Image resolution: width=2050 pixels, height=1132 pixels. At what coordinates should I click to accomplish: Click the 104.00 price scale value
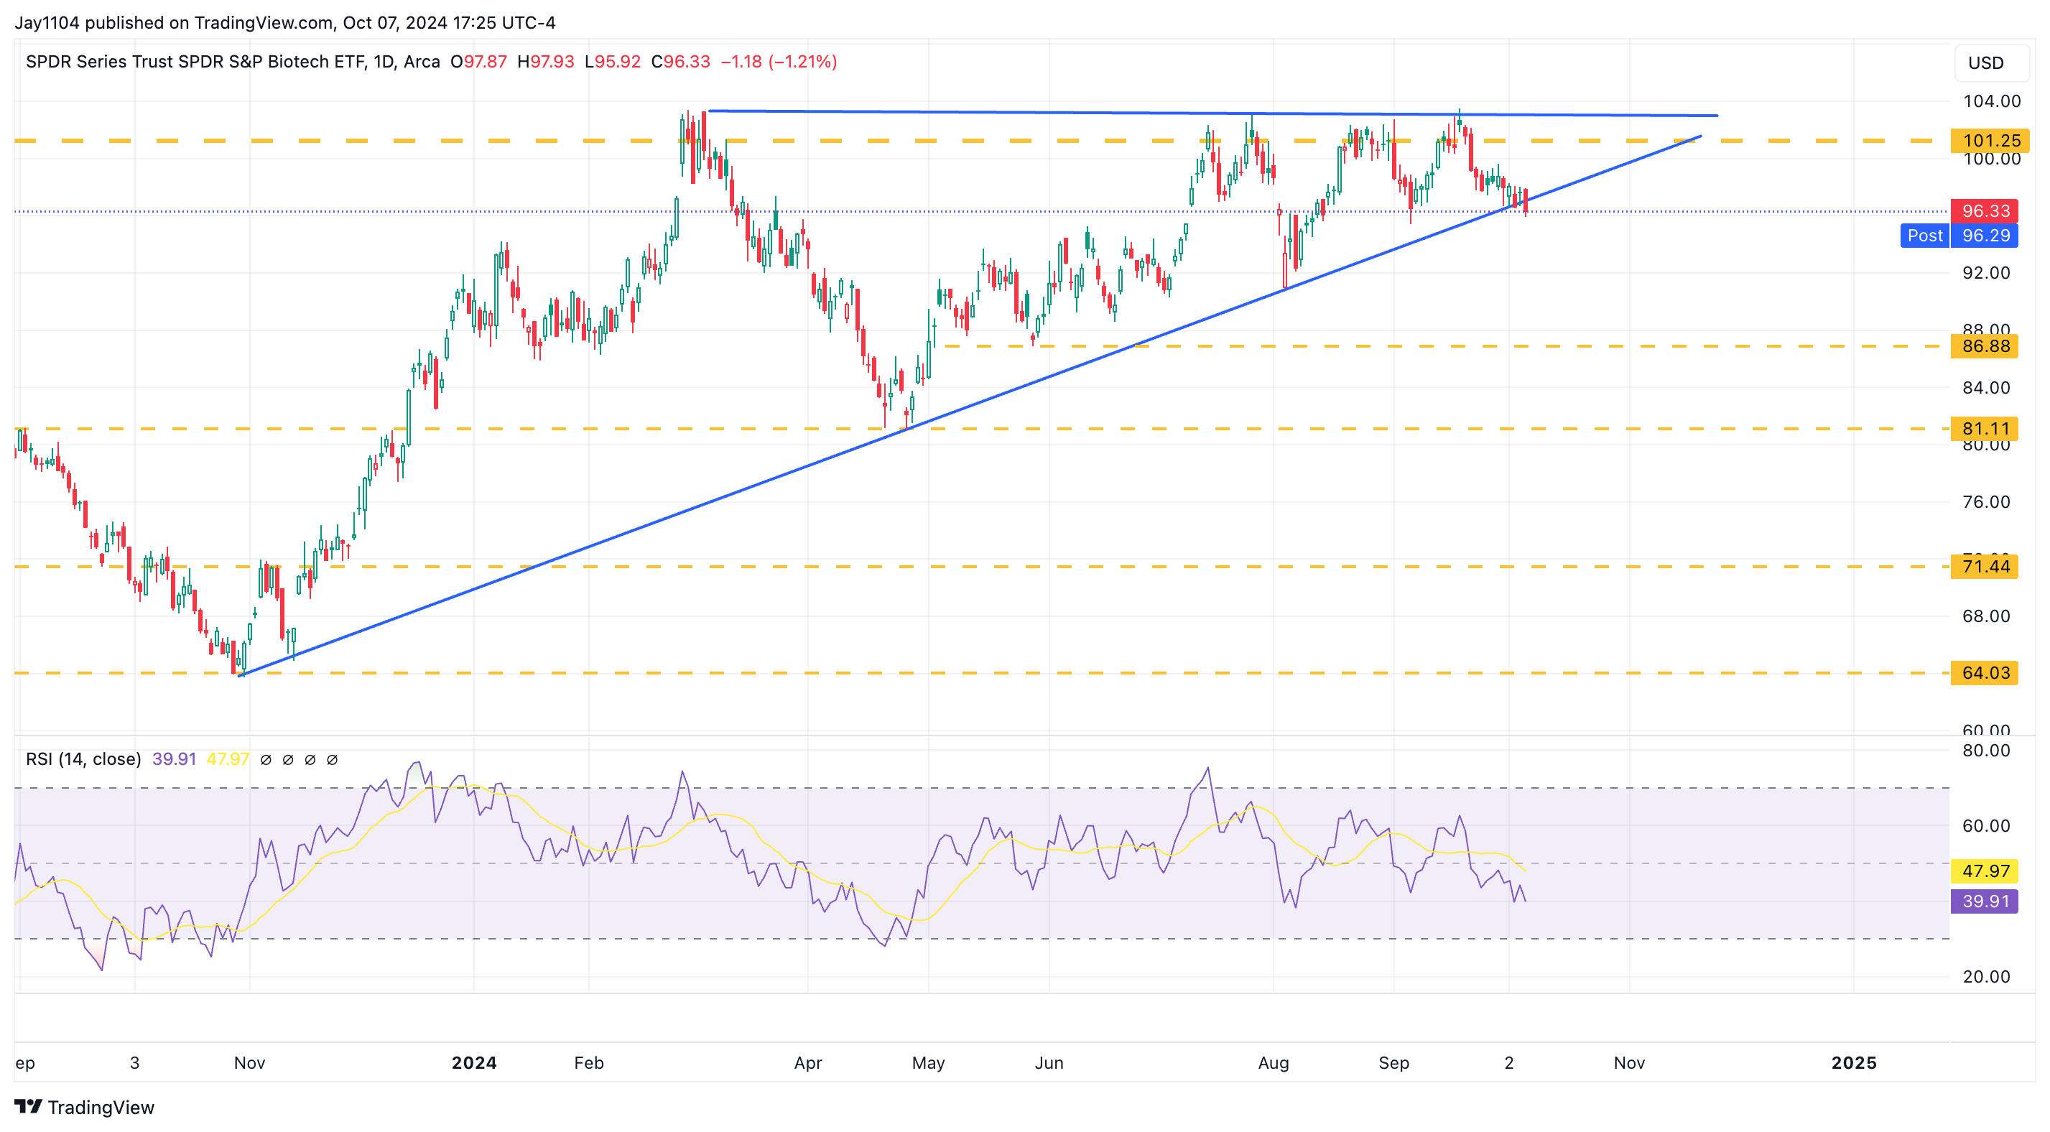click(1992, 101)
